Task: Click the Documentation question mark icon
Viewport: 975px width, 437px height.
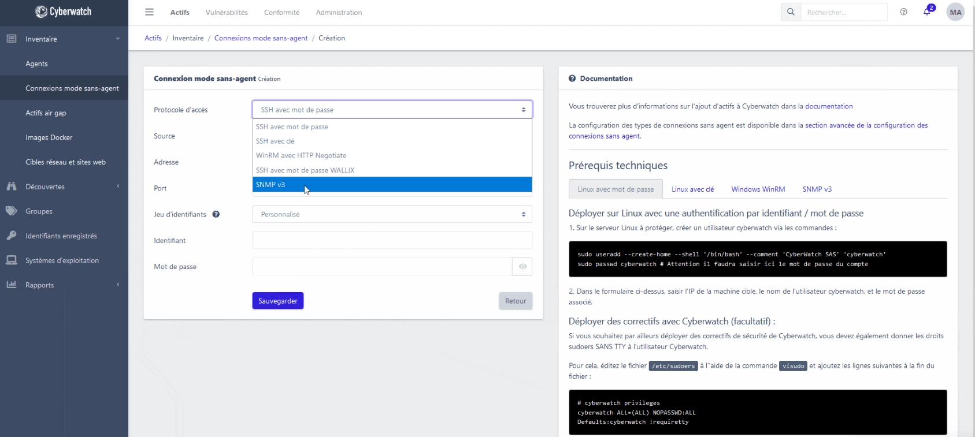Action: click(x=572, y=79)
